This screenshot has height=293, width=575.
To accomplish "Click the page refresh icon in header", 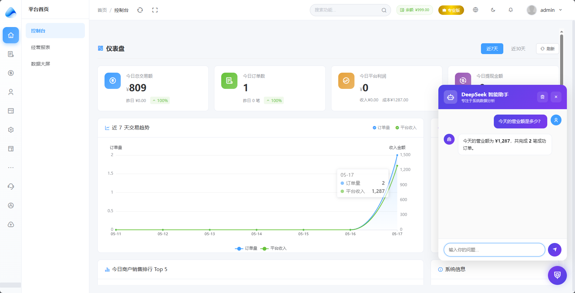I will coord(140,10).
